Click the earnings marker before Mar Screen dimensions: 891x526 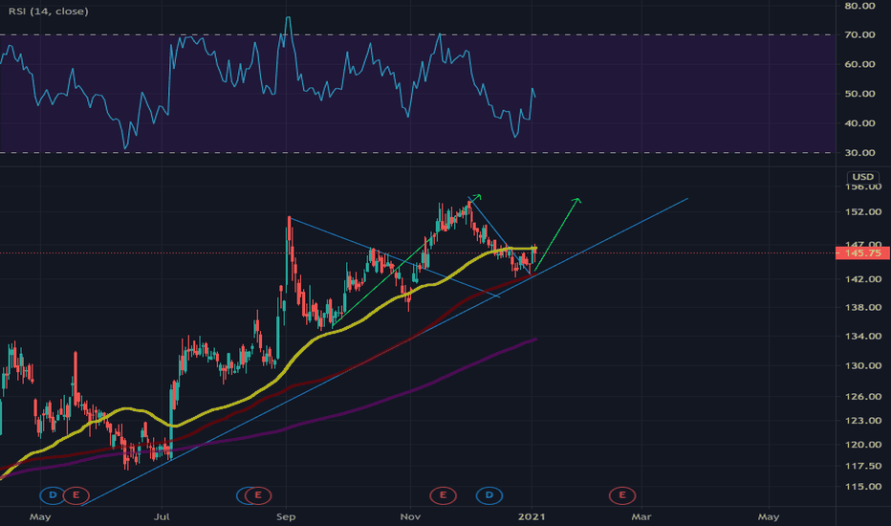622,495
